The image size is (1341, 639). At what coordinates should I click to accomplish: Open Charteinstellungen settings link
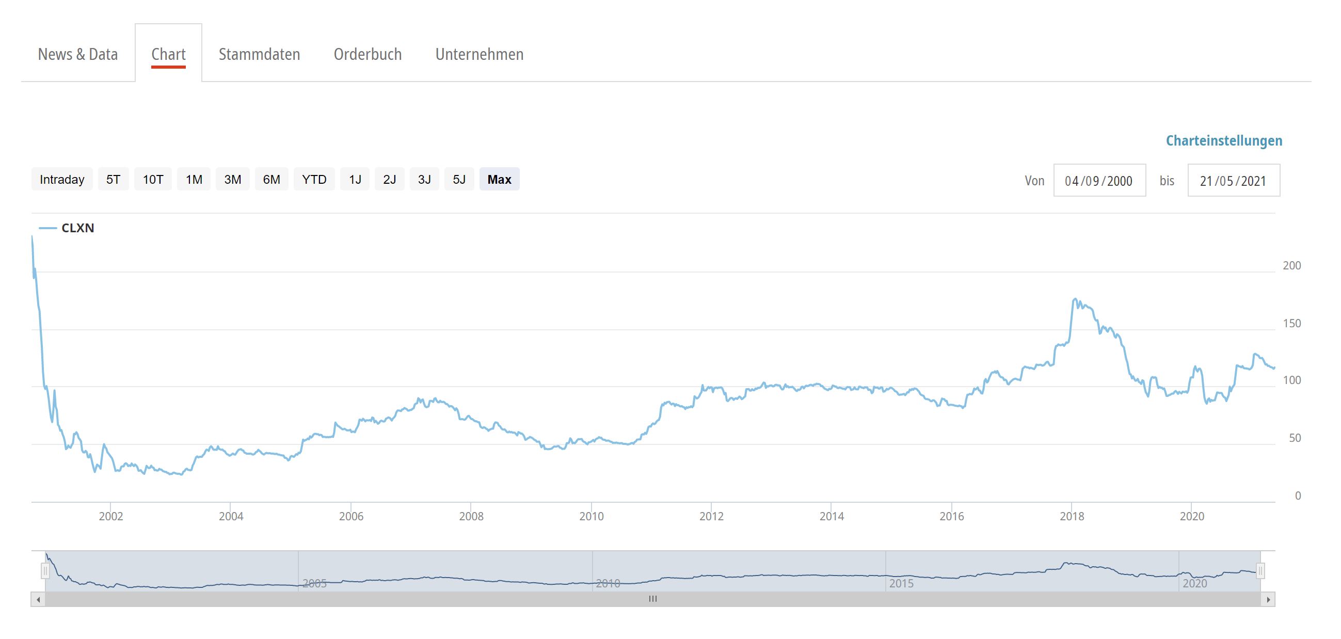click(1224, 140)
